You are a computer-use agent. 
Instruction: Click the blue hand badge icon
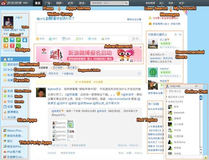coord(25,40)
